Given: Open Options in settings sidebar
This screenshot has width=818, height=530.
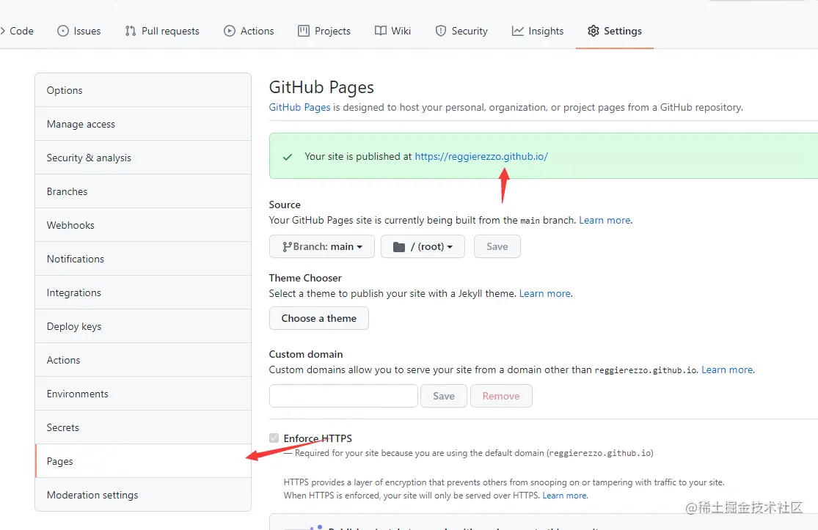Looking at the screenshot, I should pos(143,90).
